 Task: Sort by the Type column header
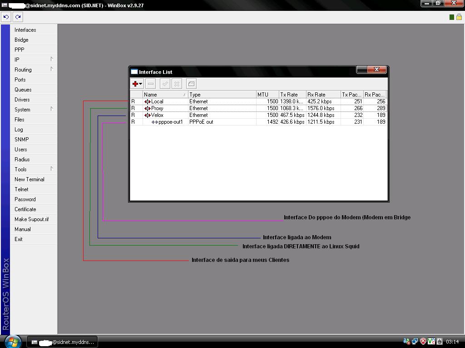click(222, 95)
